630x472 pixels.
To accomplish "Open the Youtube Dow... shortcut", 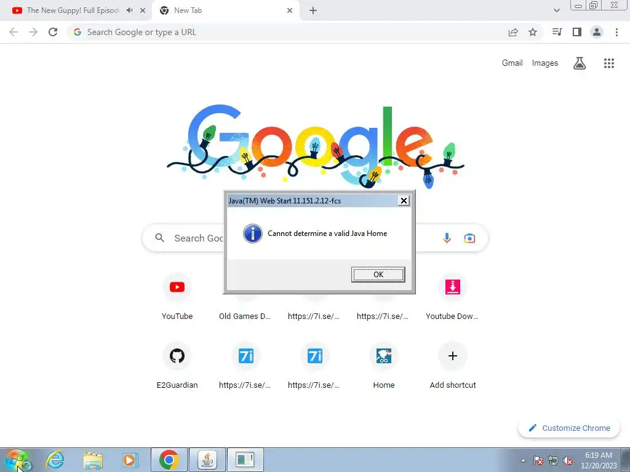I will point(452,297).
